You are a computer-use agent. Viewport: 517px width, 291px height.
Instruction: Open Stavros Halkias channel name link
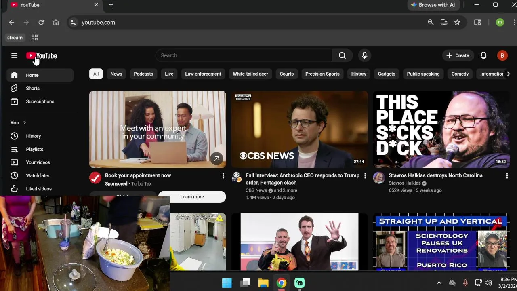coord(404,183)
